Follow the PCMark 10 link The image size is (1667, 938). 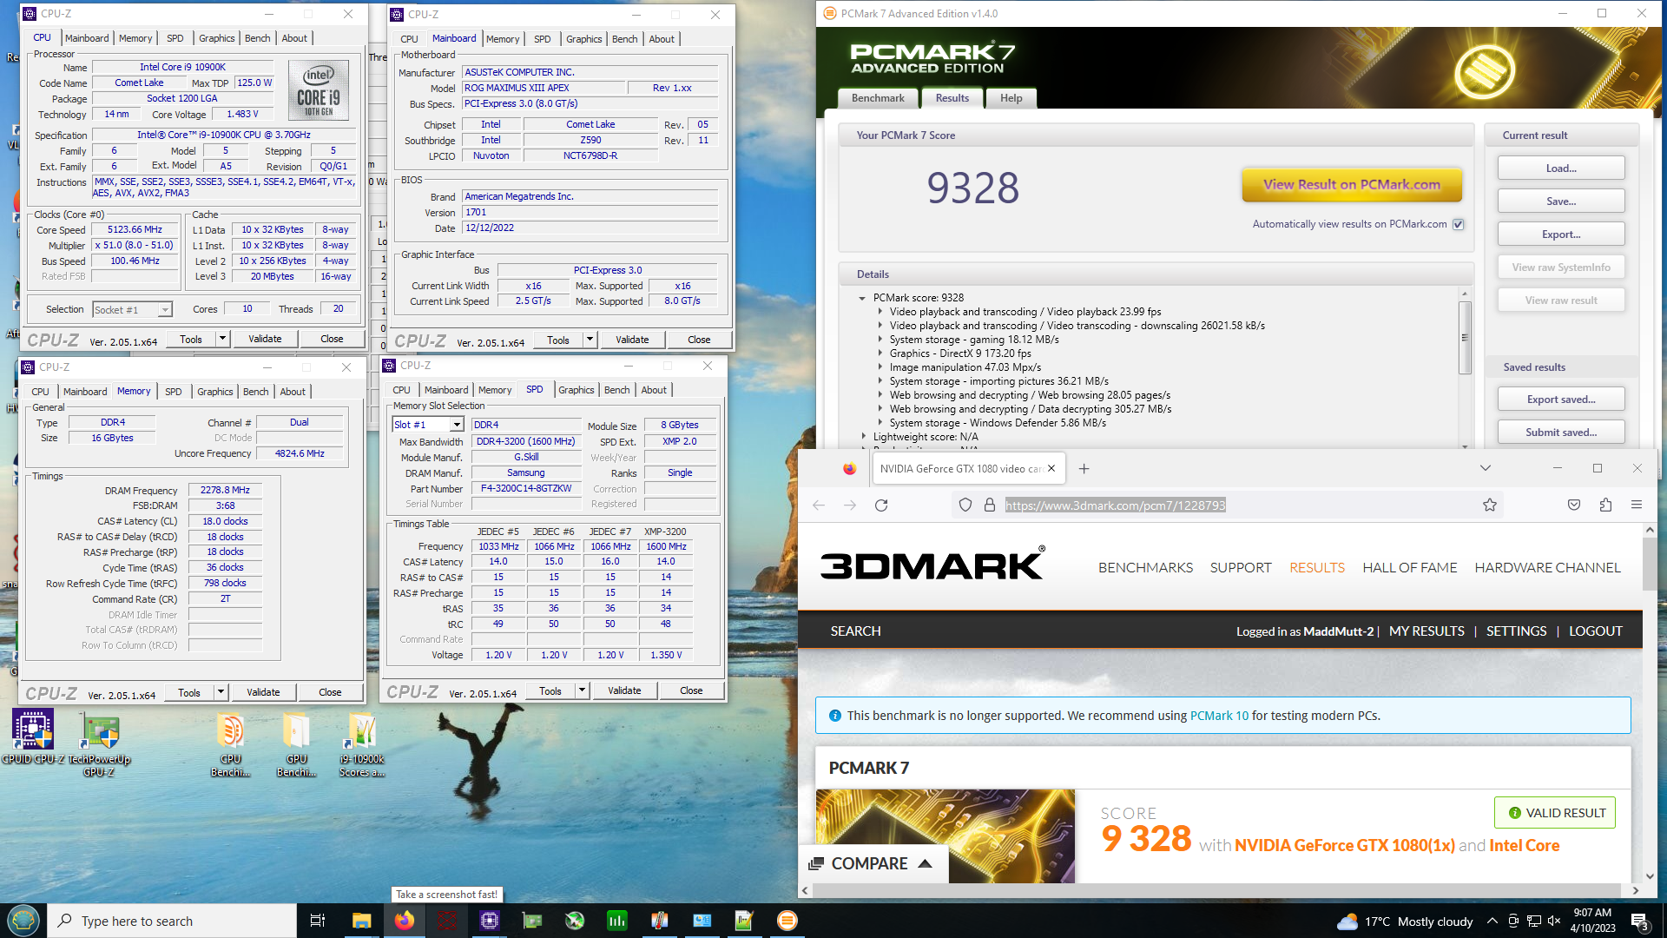[x=1218, y=716]
